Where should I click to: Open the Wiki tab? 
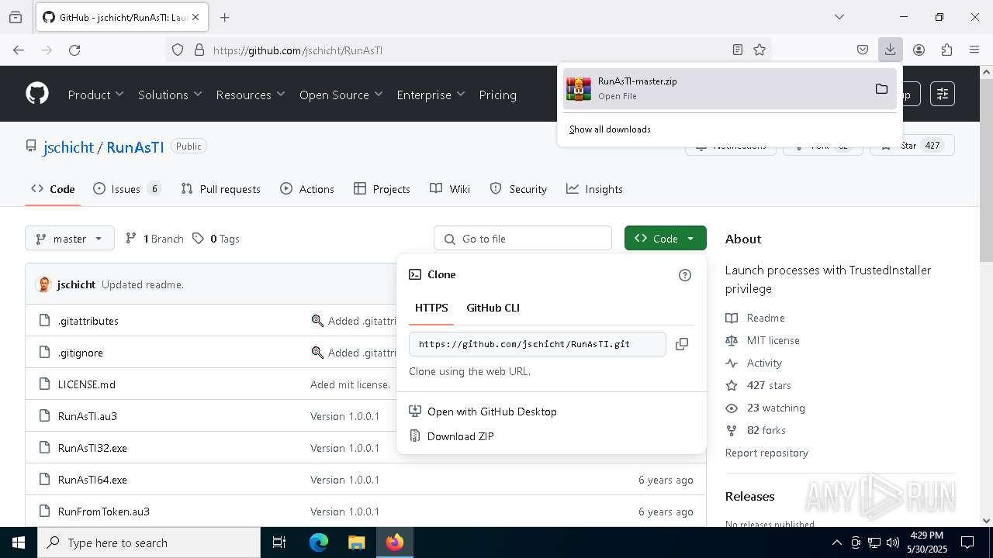450,189
